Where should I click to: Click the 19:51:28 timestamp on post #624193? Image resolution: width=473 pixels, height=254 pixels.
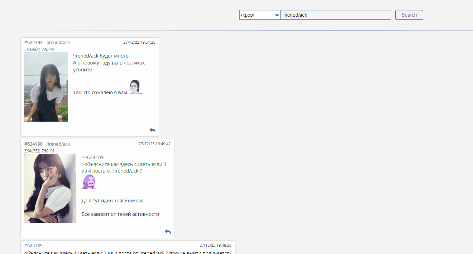139,42
